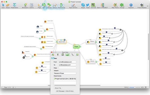Click the Attach File button
Viewport: 150px width, 95px height.
(58, 88)
